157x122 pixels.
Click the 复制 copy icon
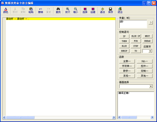[23, 10]
